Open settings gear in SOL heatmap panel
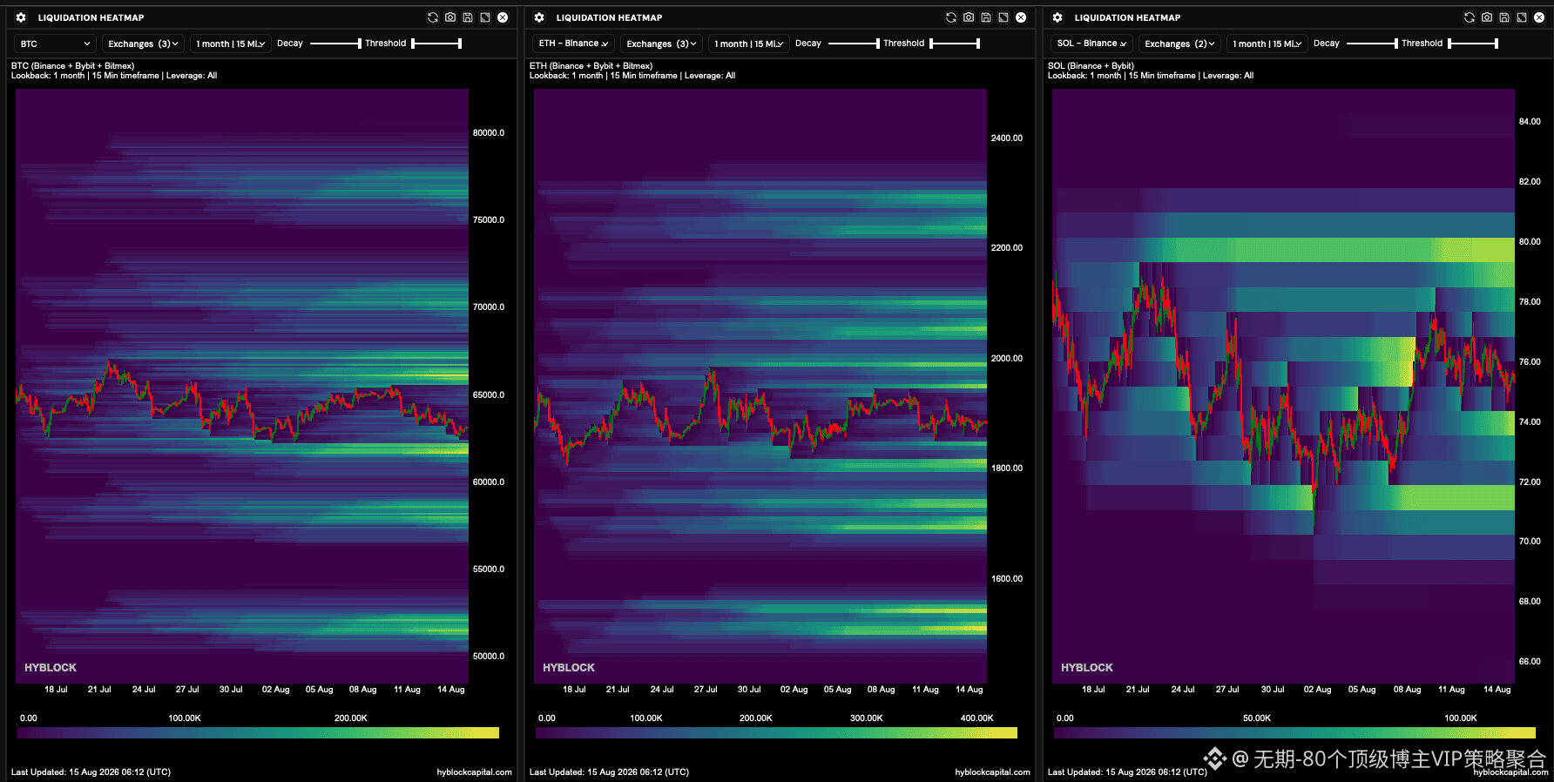 1057,17
